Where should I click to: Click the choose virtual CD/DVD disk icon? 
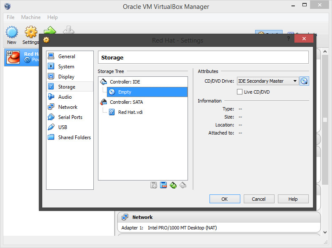pyautogui.click(x=304, y=81)
